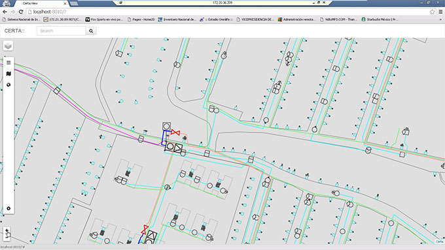Screen dimensions: 445x250
Task: Click the magnifier search button
Action: coord(91,31)
